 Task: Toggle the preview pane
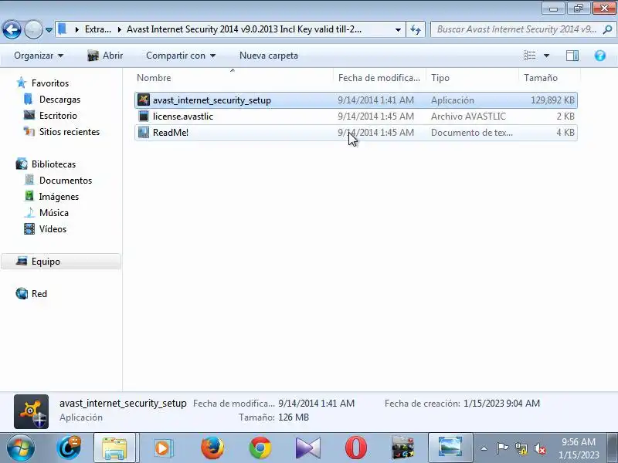(572, 56)
